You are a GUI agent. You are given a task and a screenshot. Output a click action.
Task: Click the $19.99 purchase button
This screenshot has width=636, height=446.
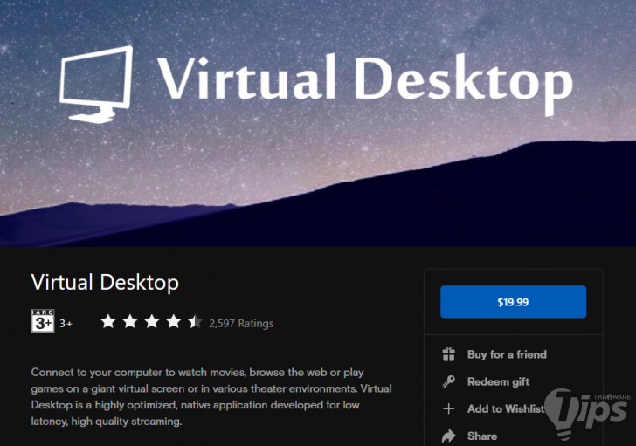point(513,302)
